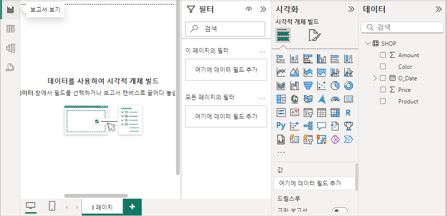
Task: Add a Map globe visual
Action: pos(295,99)
